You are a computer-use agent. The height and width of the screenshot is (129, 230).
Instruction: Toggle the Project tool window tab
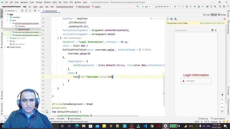point(1,13)
